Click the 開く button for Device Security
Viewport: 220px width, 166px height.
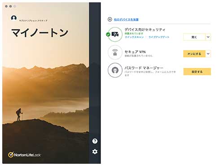[x=194, y=37]
